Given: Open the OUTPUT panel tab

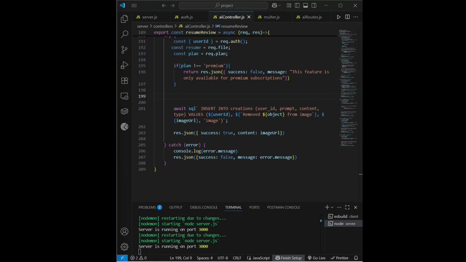Looking at the screenshot, I should coord(176,207).
